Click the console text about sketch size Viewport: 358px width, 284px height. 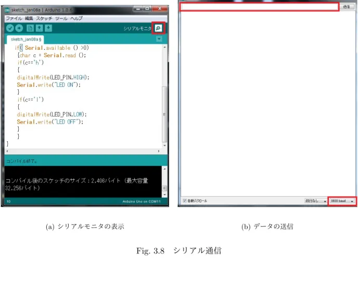coord(76,184)
